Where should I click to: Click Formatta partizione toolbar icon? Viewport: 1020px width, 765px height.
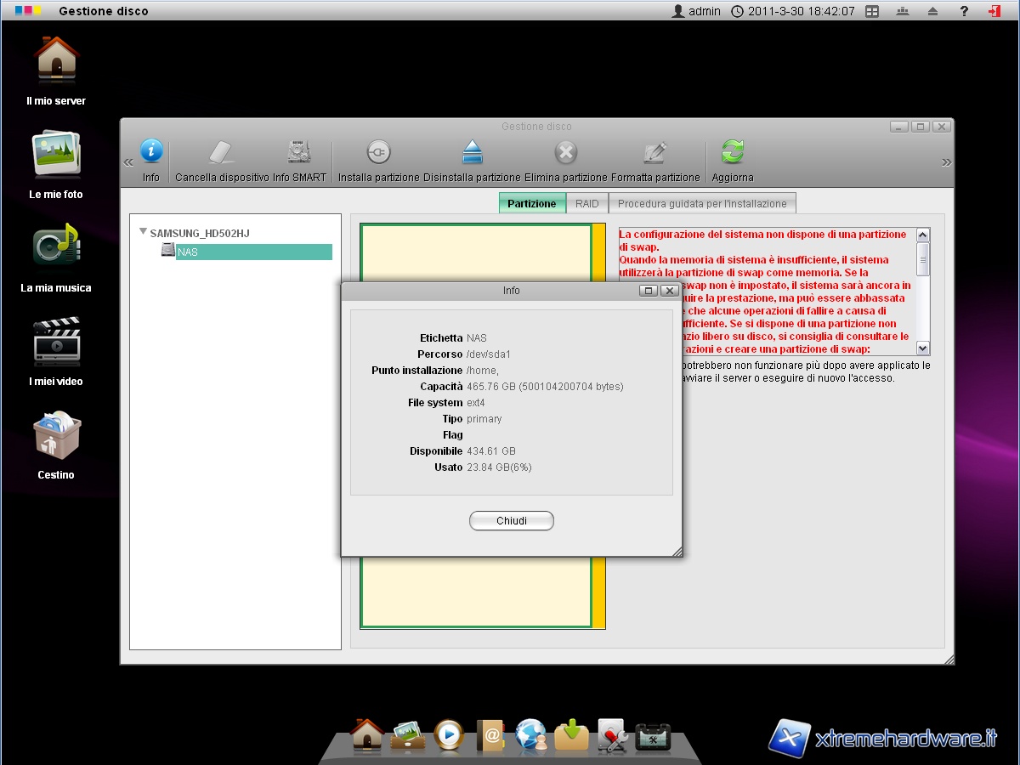[x=654, y=153]
